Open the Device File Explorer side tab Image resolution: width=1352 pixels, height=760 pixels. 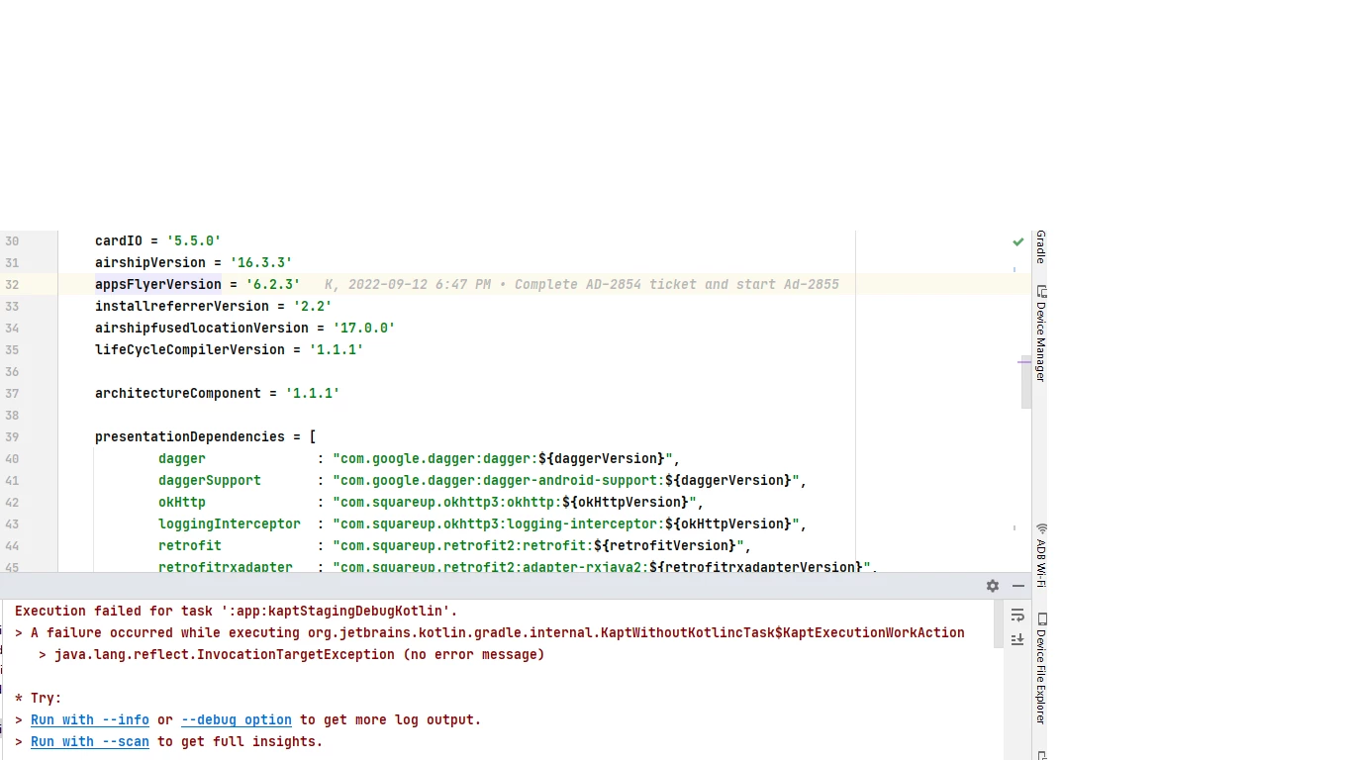[x=1040, y=669]
